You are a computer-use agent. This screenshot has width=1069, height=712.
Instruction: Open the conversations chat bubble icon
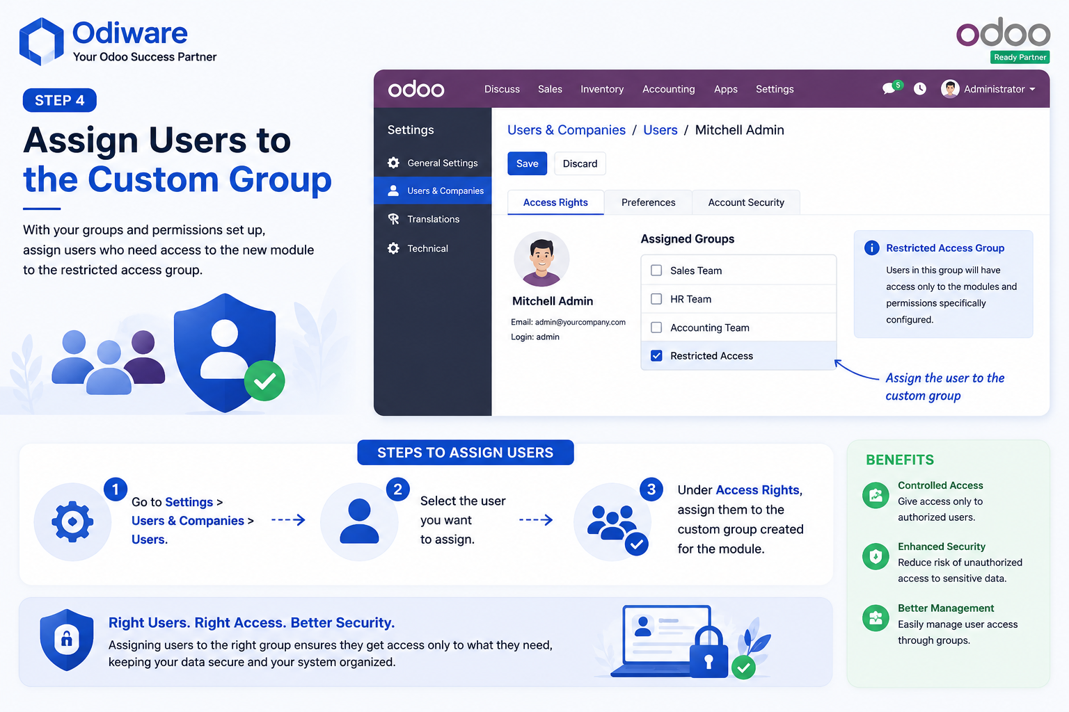click(889, 89)
